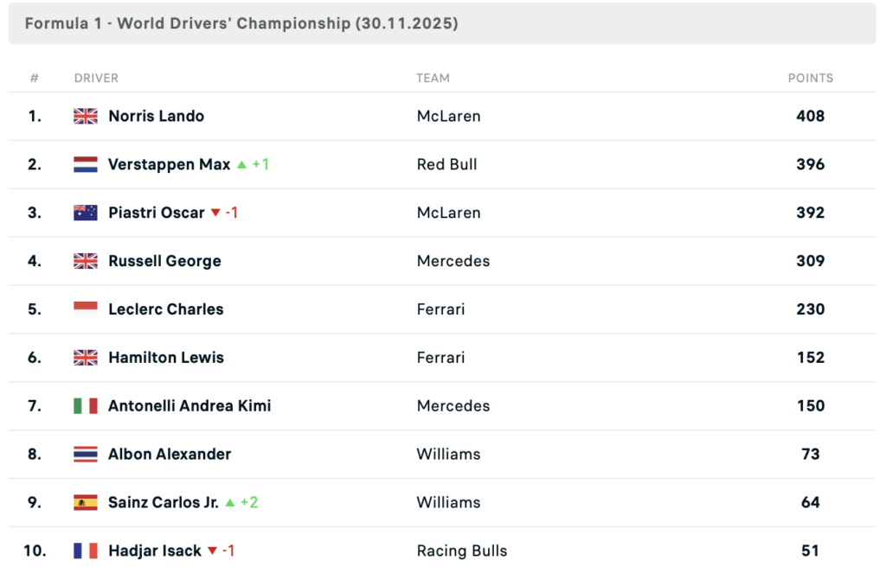The image size is (886, 573).
Task: Click the Australian flag beside Piastri Oscar
Action: click(x=86, y=213)
